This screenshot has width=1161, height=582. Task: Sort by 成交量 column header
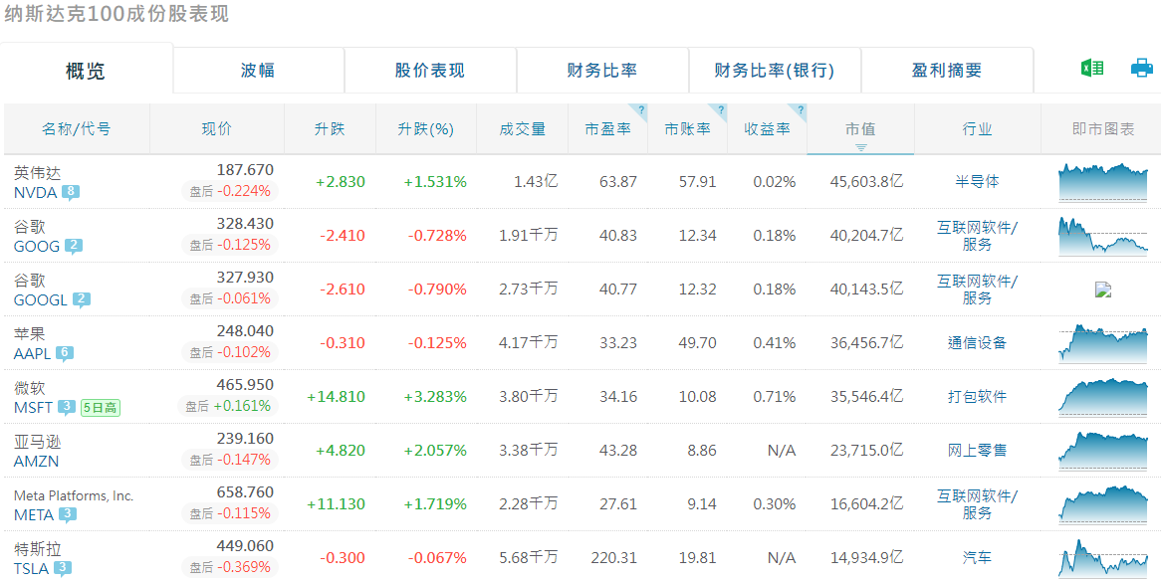523,129
